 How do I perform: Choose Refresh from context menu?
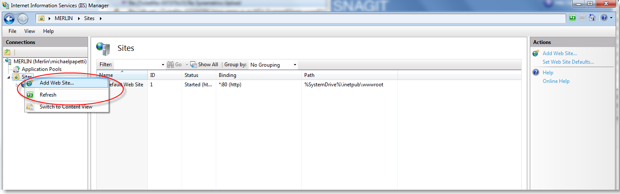pos(66,95)
